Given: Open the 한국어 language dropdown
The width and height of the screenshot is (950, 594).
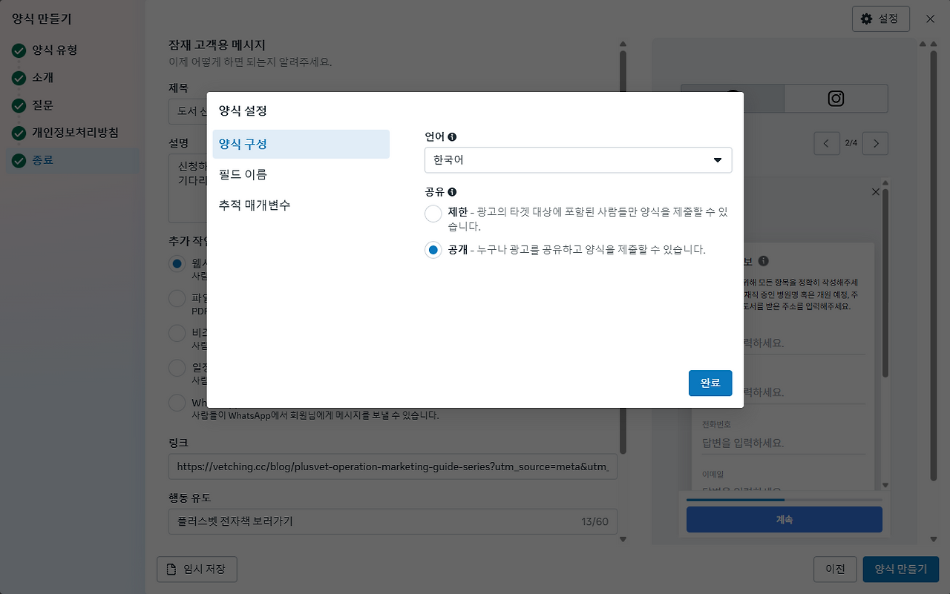Looking at the screenshot, I should 578,160.
